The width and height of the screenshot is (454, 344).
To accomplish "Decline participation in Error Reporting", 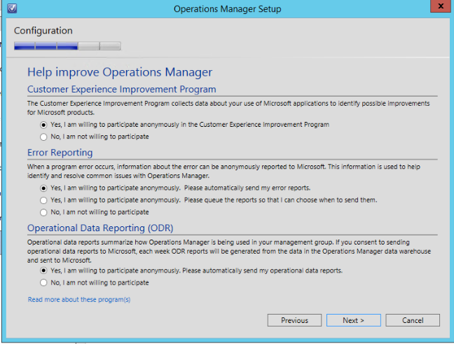I will (44, 212).
